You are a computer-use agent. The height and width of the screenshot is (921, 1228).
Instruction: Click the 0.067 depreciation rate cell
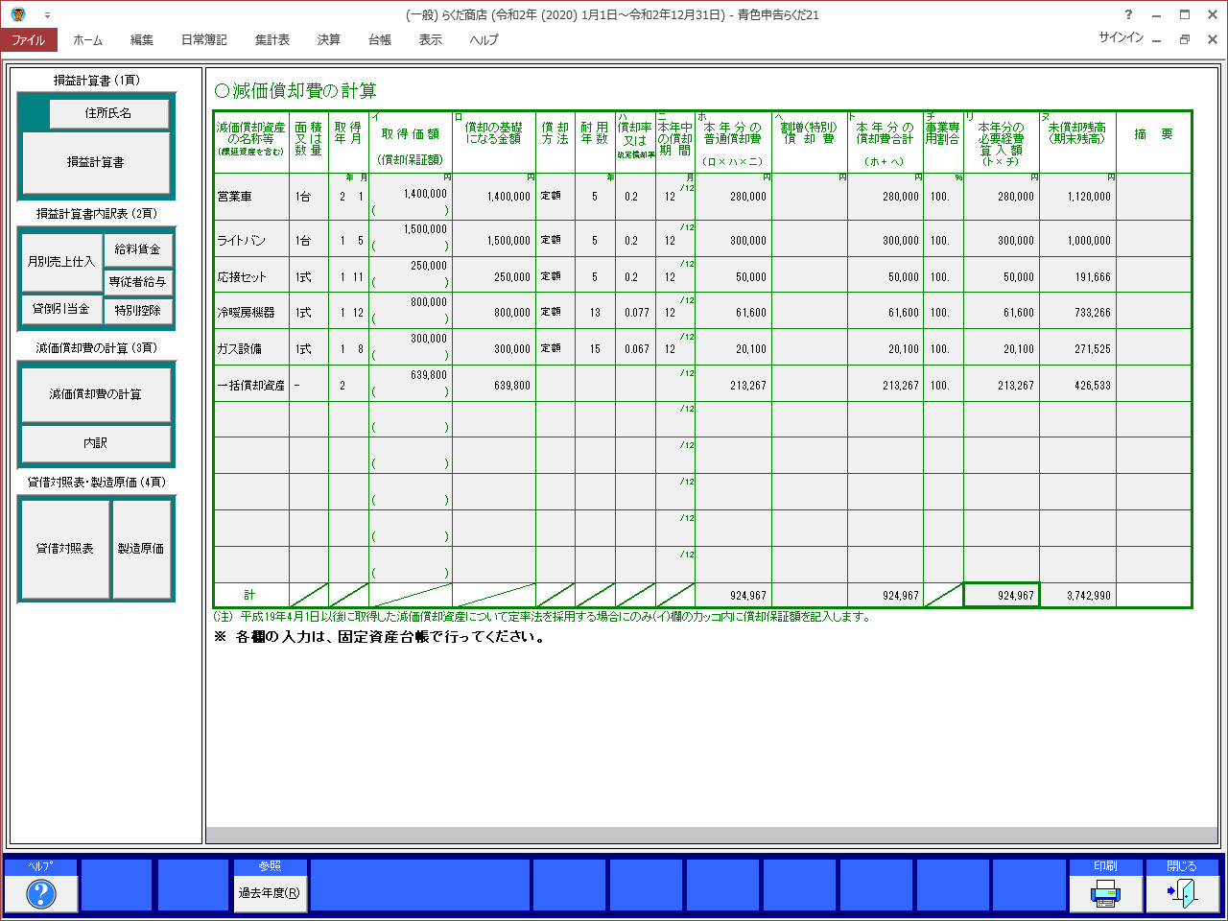tap(635, 349)
